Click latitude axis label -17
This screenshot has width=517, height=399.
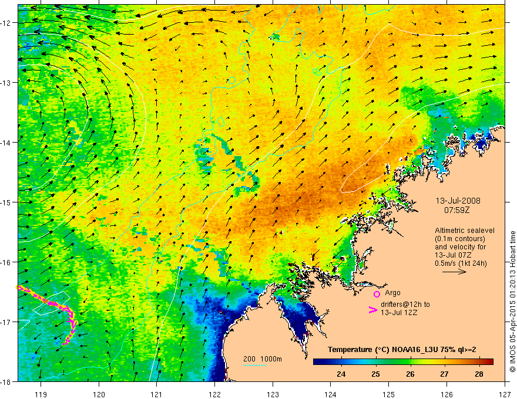[x=6, y=322]
